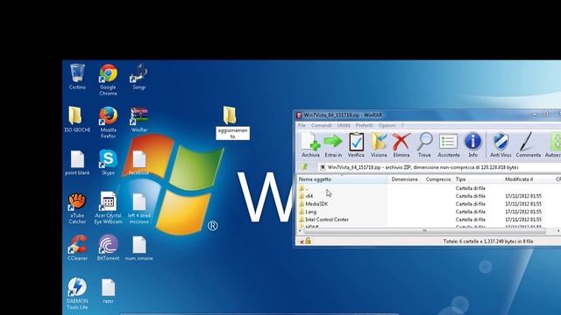Click the scrollbar left arrow in WinRAR
The image size is (561, 315).
(x=300, y=231)
